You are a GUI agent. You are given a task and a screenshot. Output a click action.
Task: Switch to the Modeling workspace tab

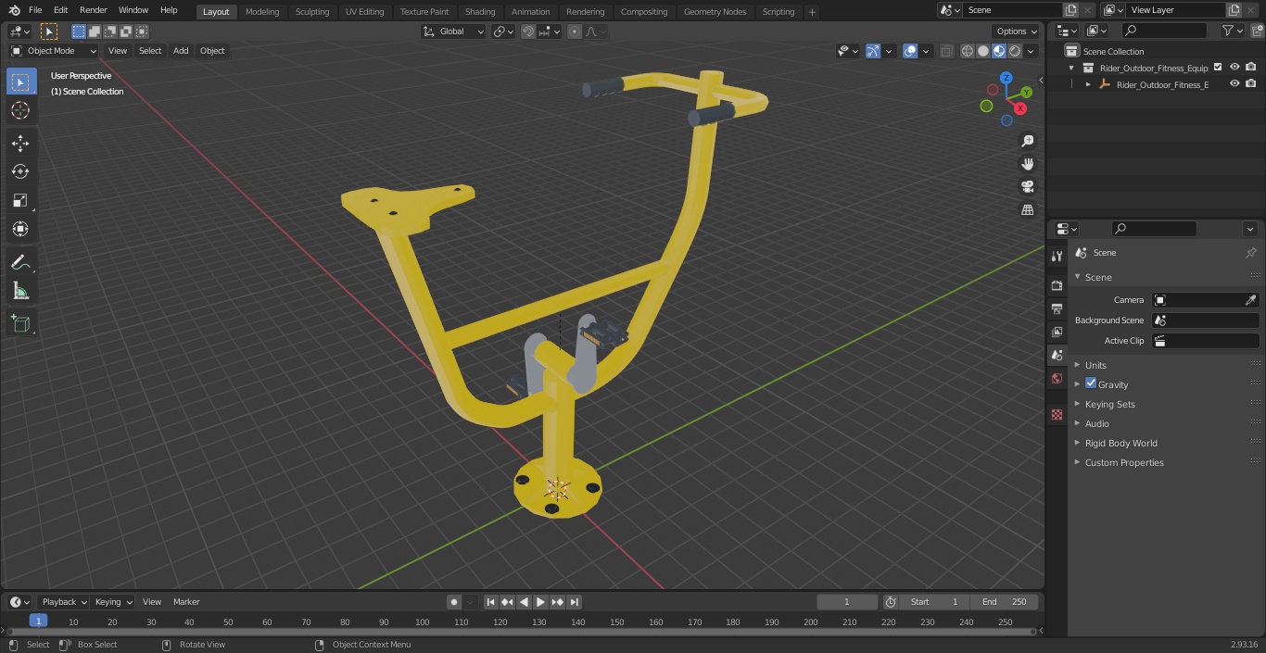pyautogui.click(x=262, y=11)
